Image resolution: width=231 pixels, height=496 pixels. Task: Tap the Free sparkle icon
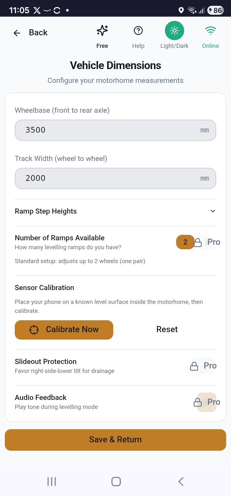[x=102, y=31]
